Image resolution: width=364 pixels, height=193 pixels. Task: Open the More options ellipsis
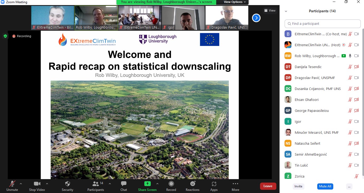click(235, 184)
